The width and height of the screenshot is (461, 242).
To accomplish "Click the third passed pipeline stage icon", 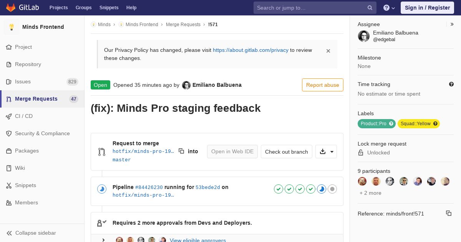I will pyautogui.click(x=300, y=189).
